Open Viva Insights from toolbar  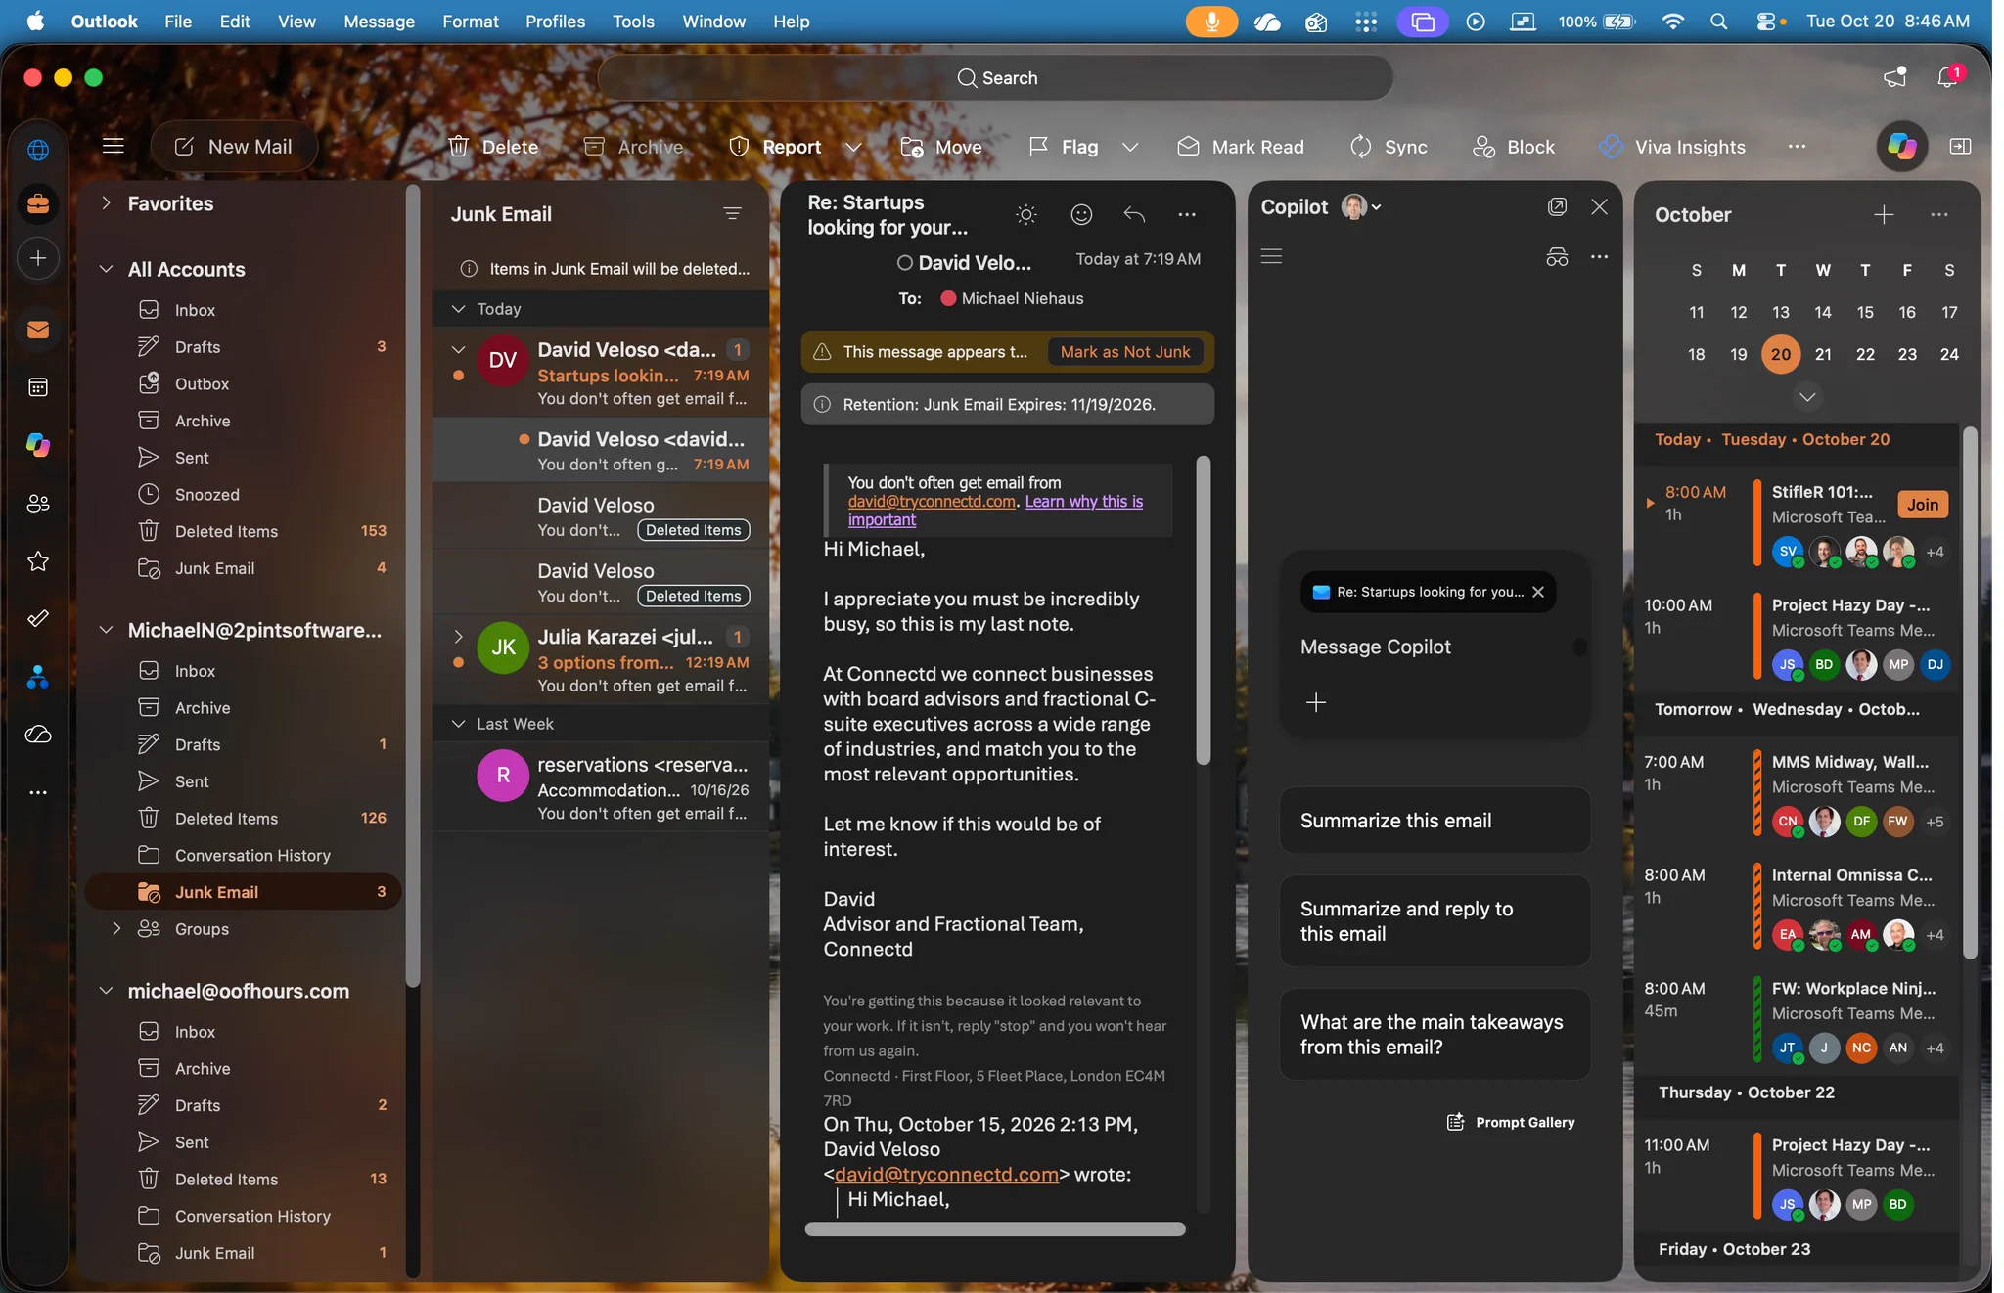pos(1671,147)
